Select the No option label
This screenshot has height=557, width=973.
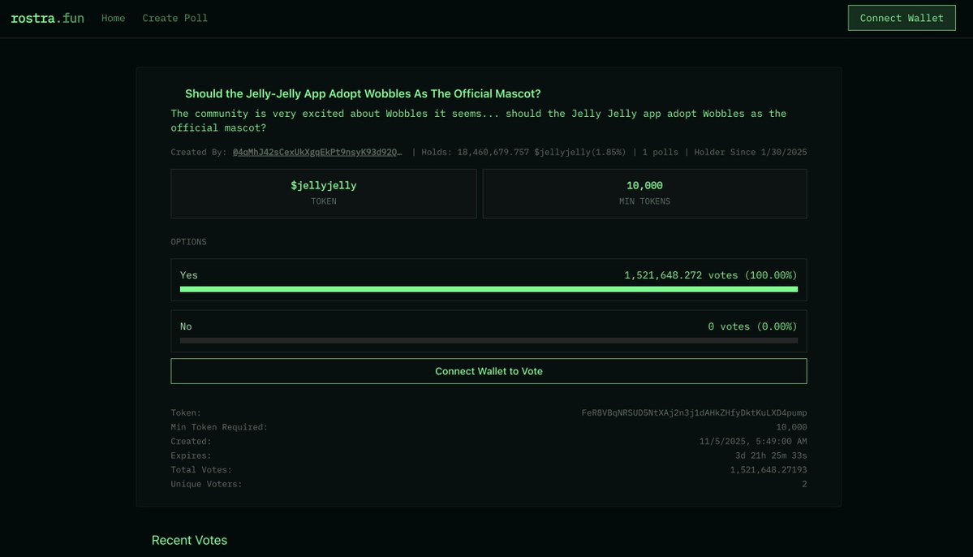186,326
